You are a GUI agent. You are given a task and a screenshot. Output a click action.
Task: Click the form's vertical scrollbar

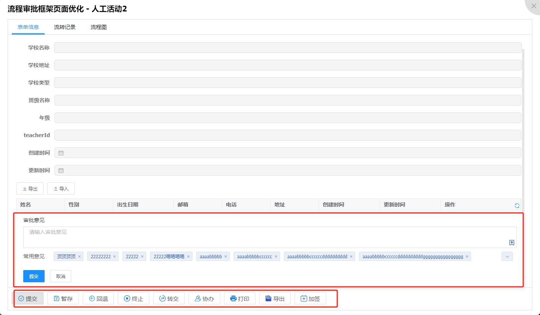523,114
